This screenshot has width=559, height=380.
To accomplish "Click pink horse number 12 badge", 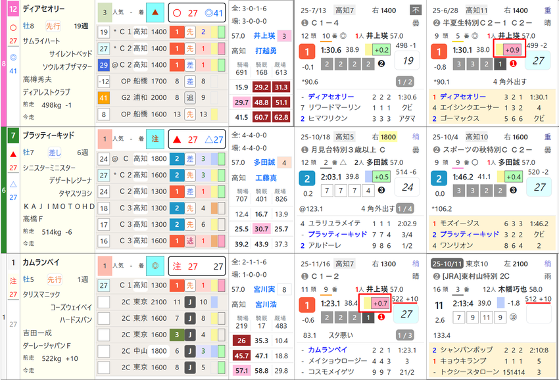I will [13, 9].
